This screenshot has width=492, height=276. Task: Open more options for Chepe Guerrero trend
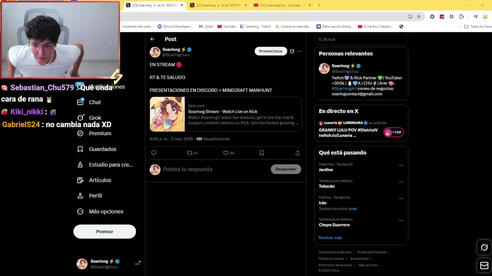[x=401, y=220]
